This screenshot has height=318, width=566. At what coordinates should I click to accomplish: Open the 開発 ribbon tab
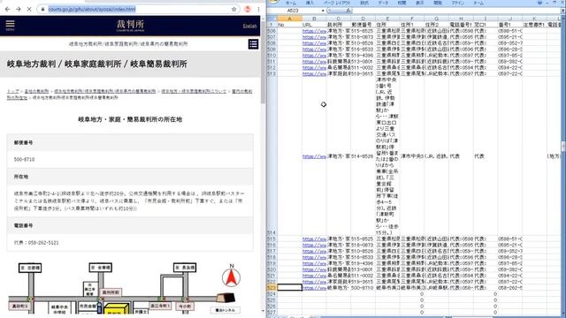[x=438, y=3]
